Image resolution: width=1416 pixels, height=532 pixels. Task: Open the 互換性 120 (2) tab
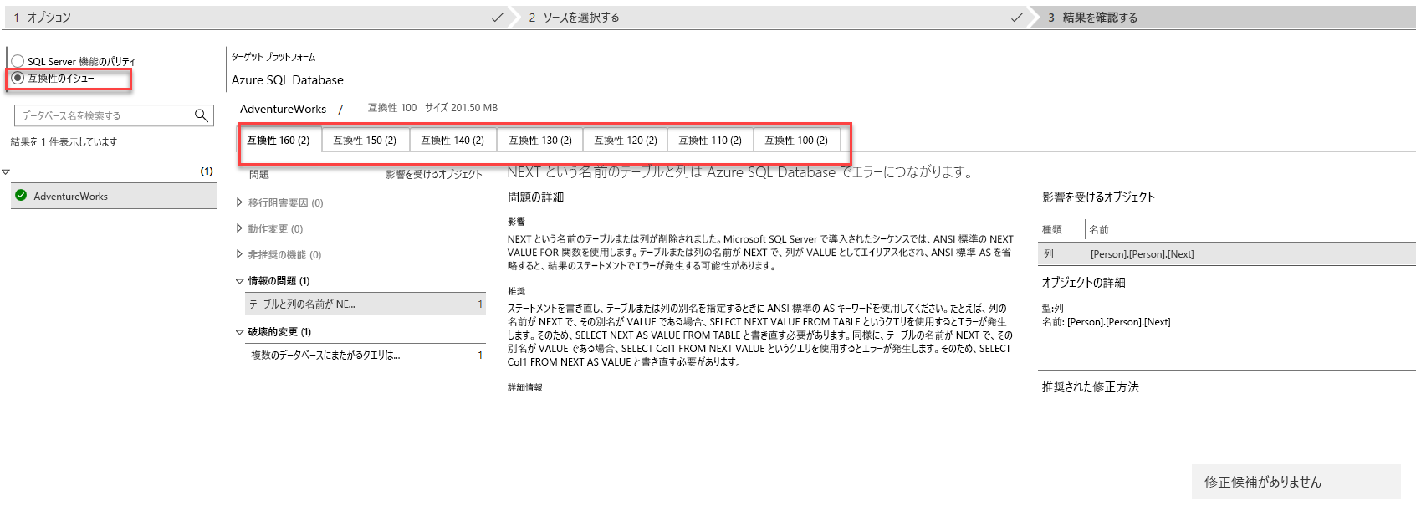(x=626, y=141)
